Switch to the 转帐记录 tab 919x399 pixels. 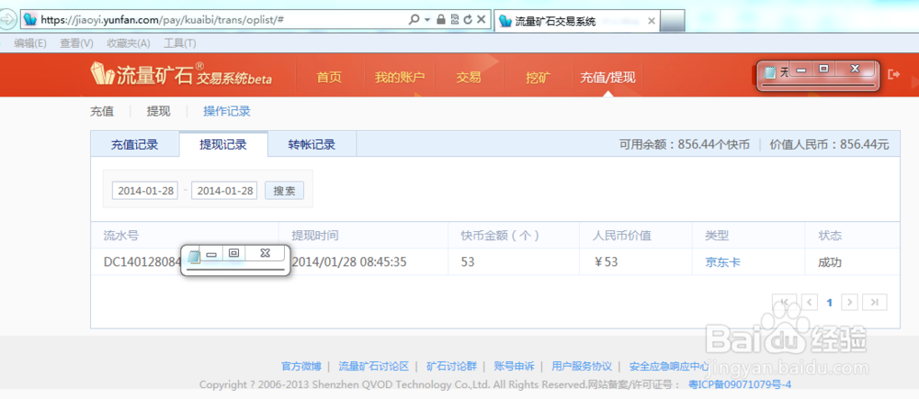(x=312, y=145)
